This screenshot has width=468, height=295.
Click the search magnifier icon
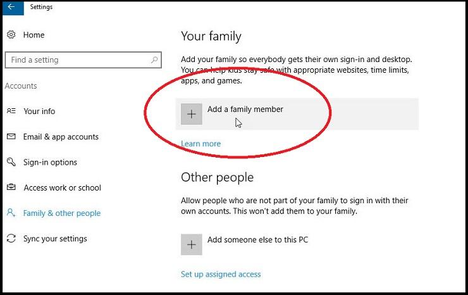click(x=154, y=60)
